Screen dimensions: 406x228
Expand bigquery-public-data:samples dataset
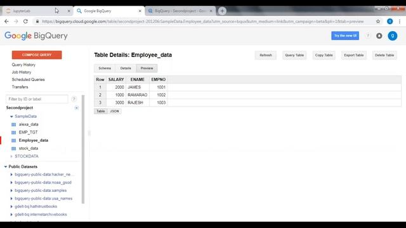click(11, 191)
